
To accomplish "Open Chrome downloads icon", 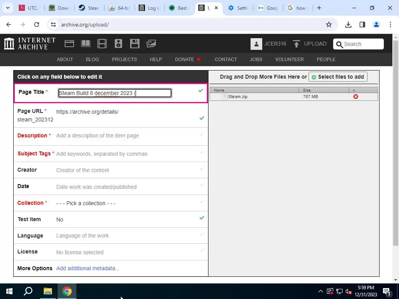I will tap(348, 25).
